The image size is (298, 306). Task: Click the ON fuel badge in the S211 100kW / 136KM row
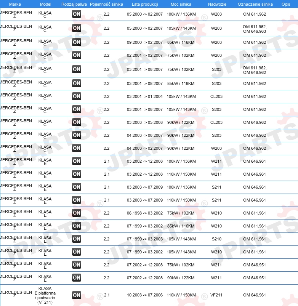point(77,187)
